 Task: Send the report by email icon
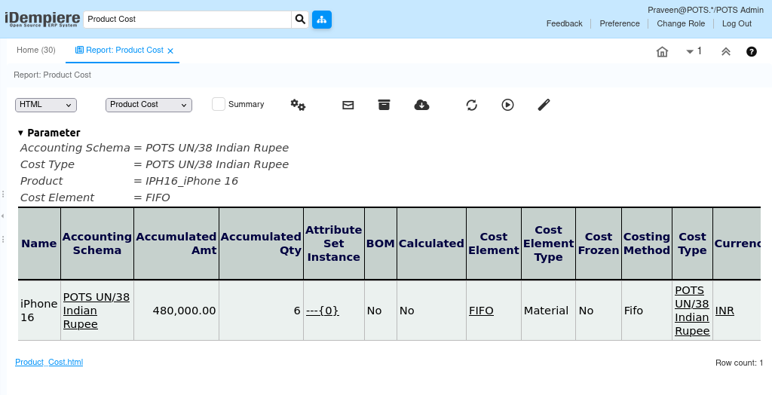coord(348,105)
